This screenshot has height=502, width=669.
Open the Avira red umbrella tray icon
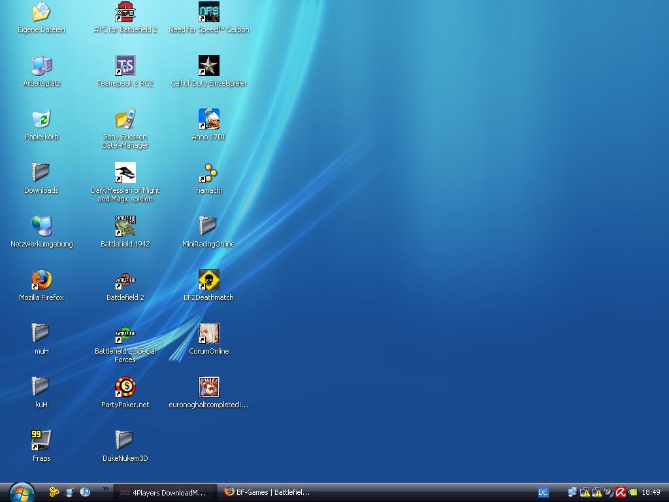click(621, 493)
